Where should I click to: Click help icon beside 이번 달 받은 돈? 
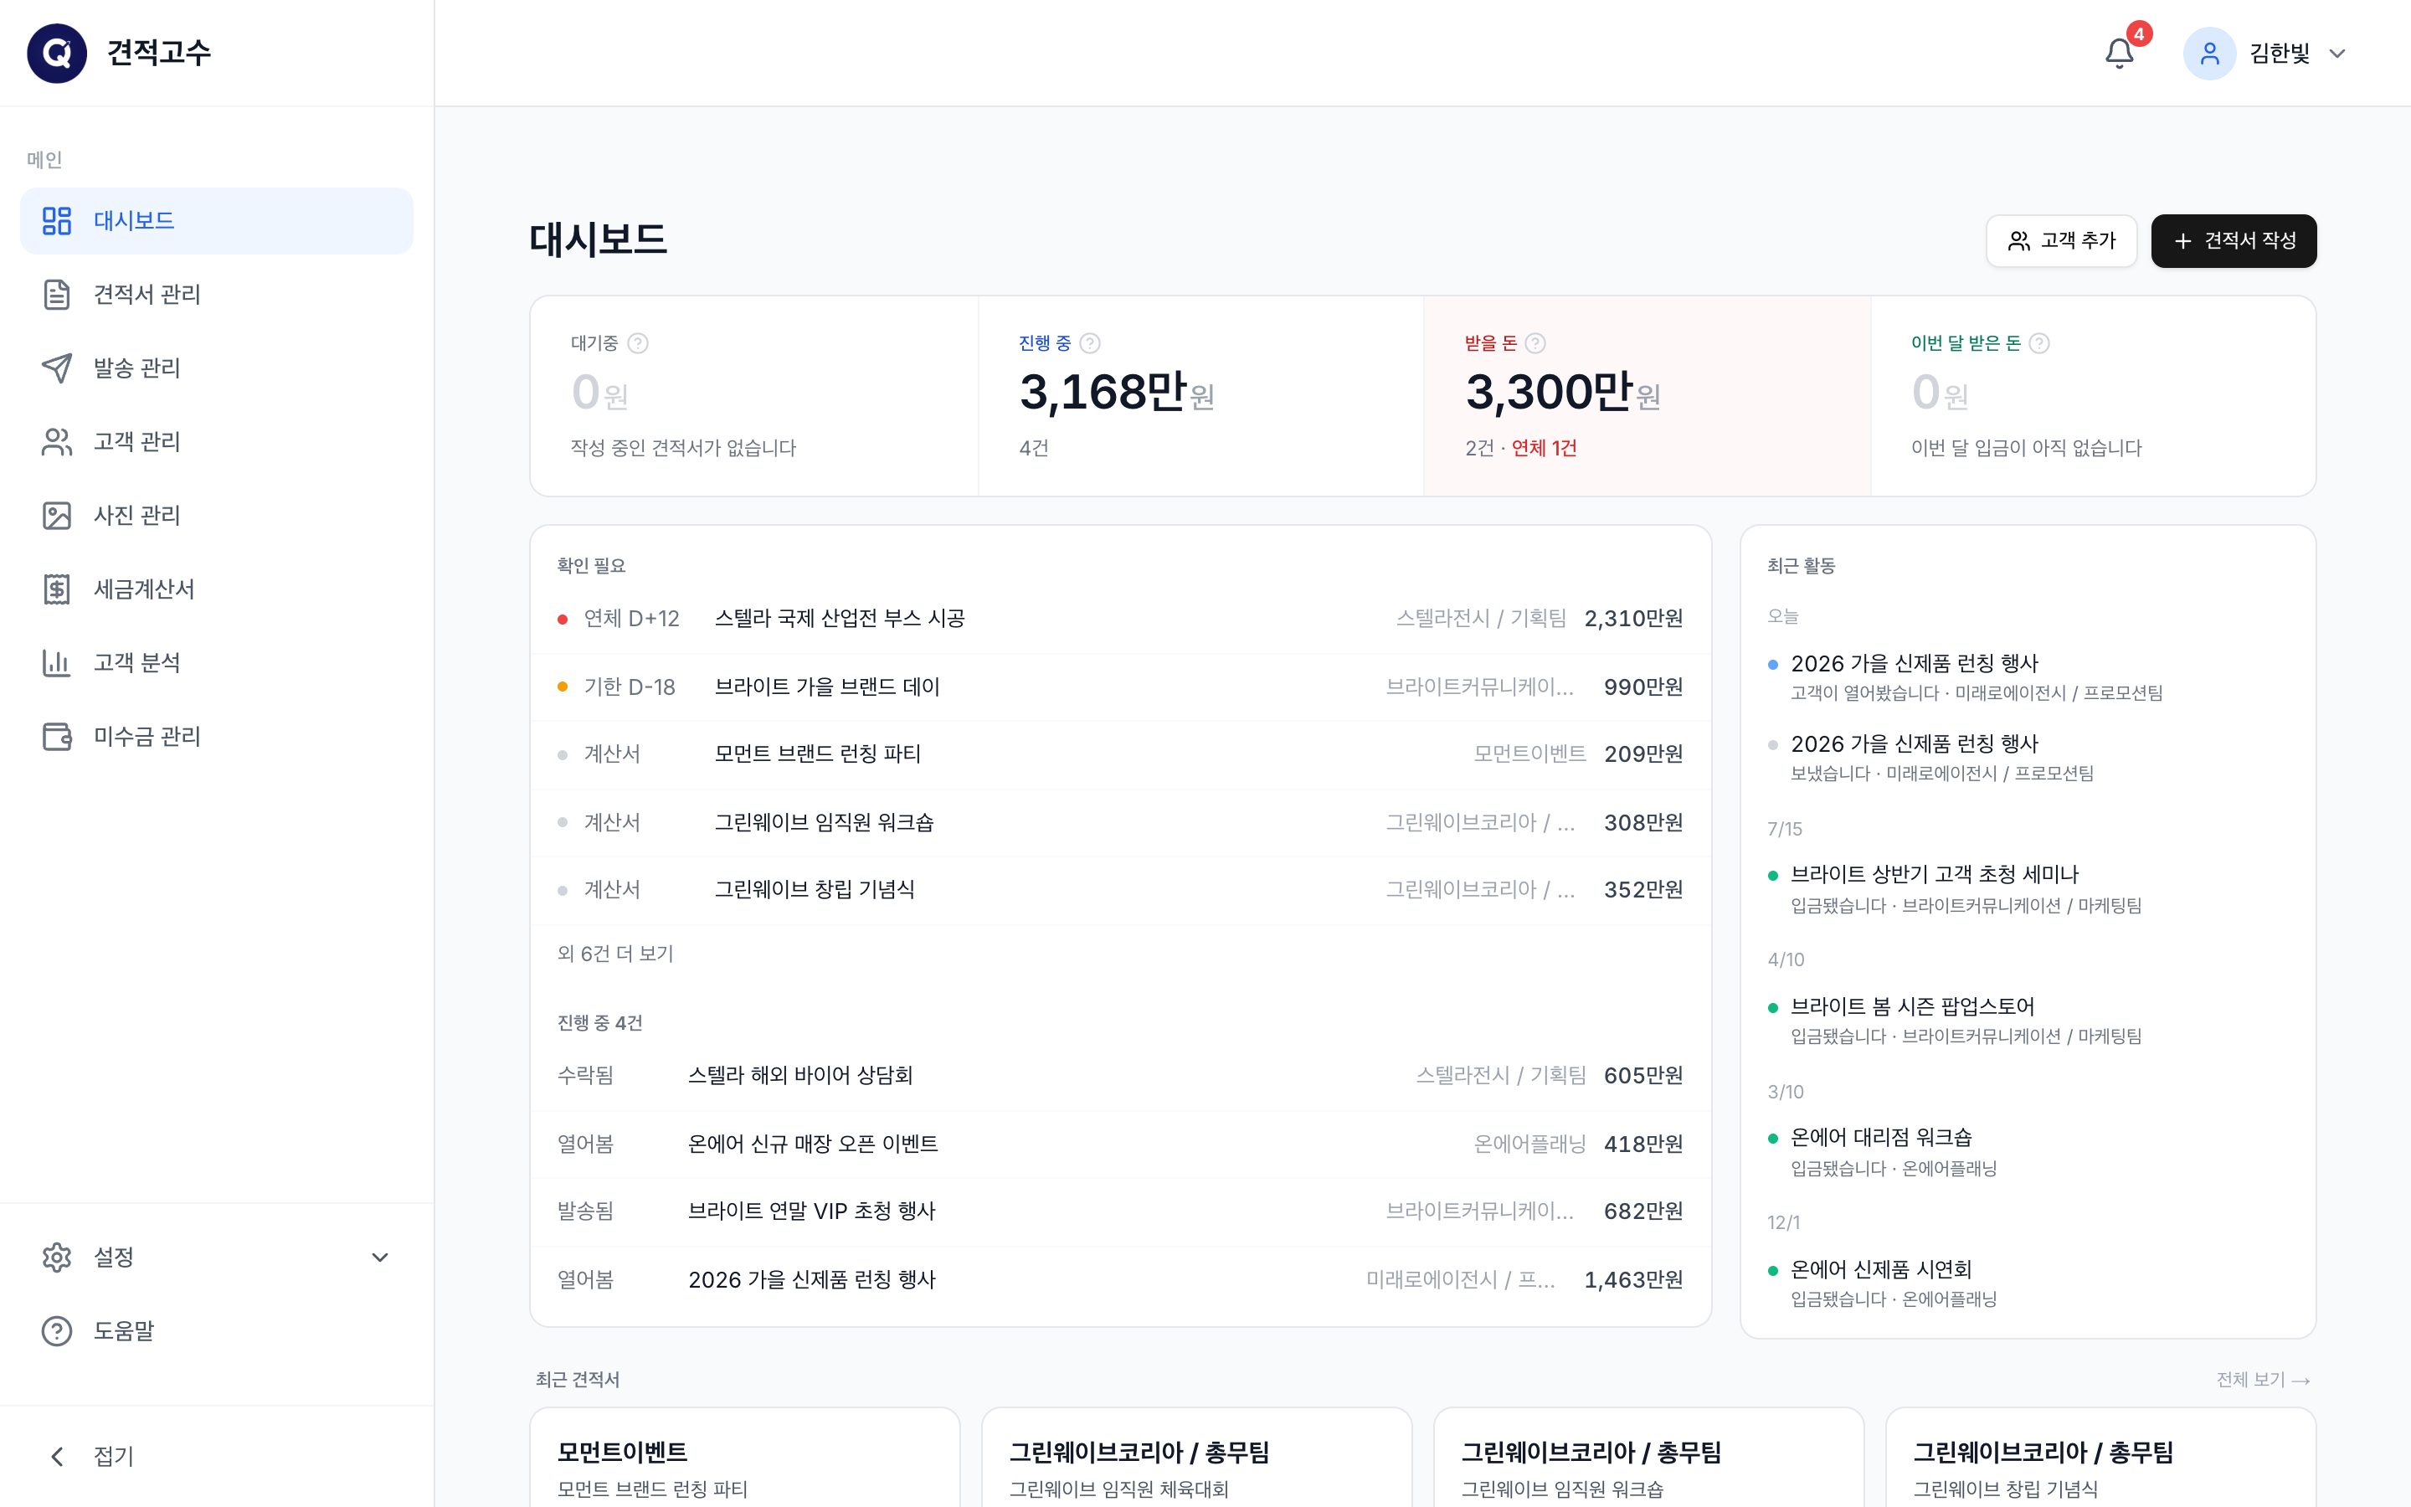click(x=2039, y=343)
